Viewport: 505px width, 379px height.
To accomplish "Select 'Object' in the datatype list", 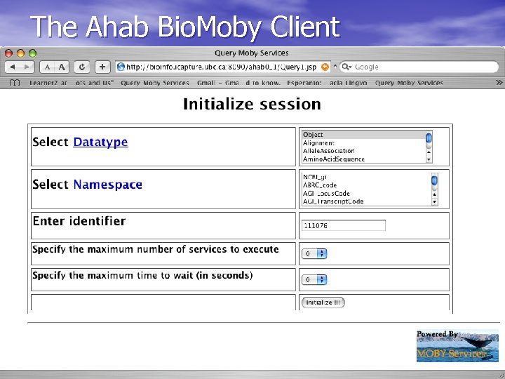I will point(363,135).
